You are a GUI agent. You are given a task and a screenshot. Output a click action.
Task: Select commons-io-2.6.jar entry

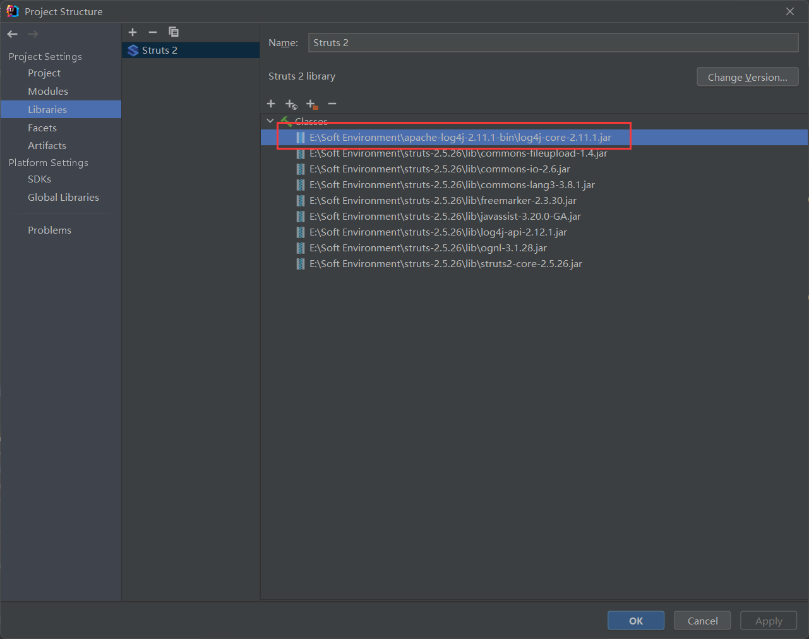(x=534, y=169)
